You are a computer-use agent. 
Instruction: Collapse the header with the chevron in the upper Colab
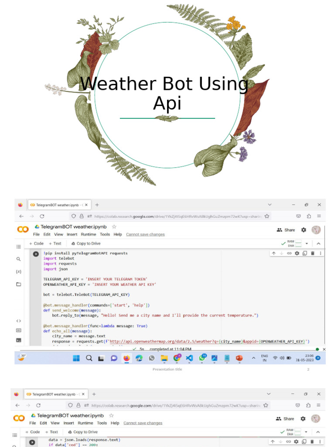click(318, 244)
